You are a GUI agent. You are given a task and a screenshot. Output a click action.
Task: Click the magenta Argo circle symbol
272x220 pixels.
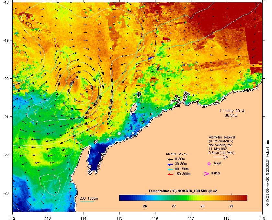click(x=209, y=164)
